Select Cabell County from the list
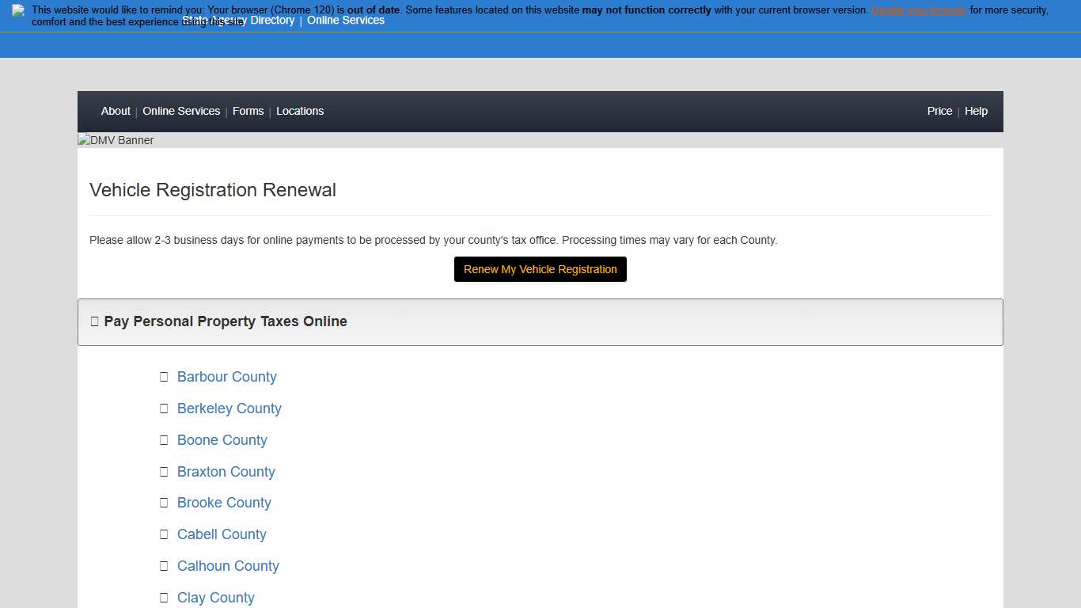The width and height of the screenshot is (1081, 608). point(222,534)
